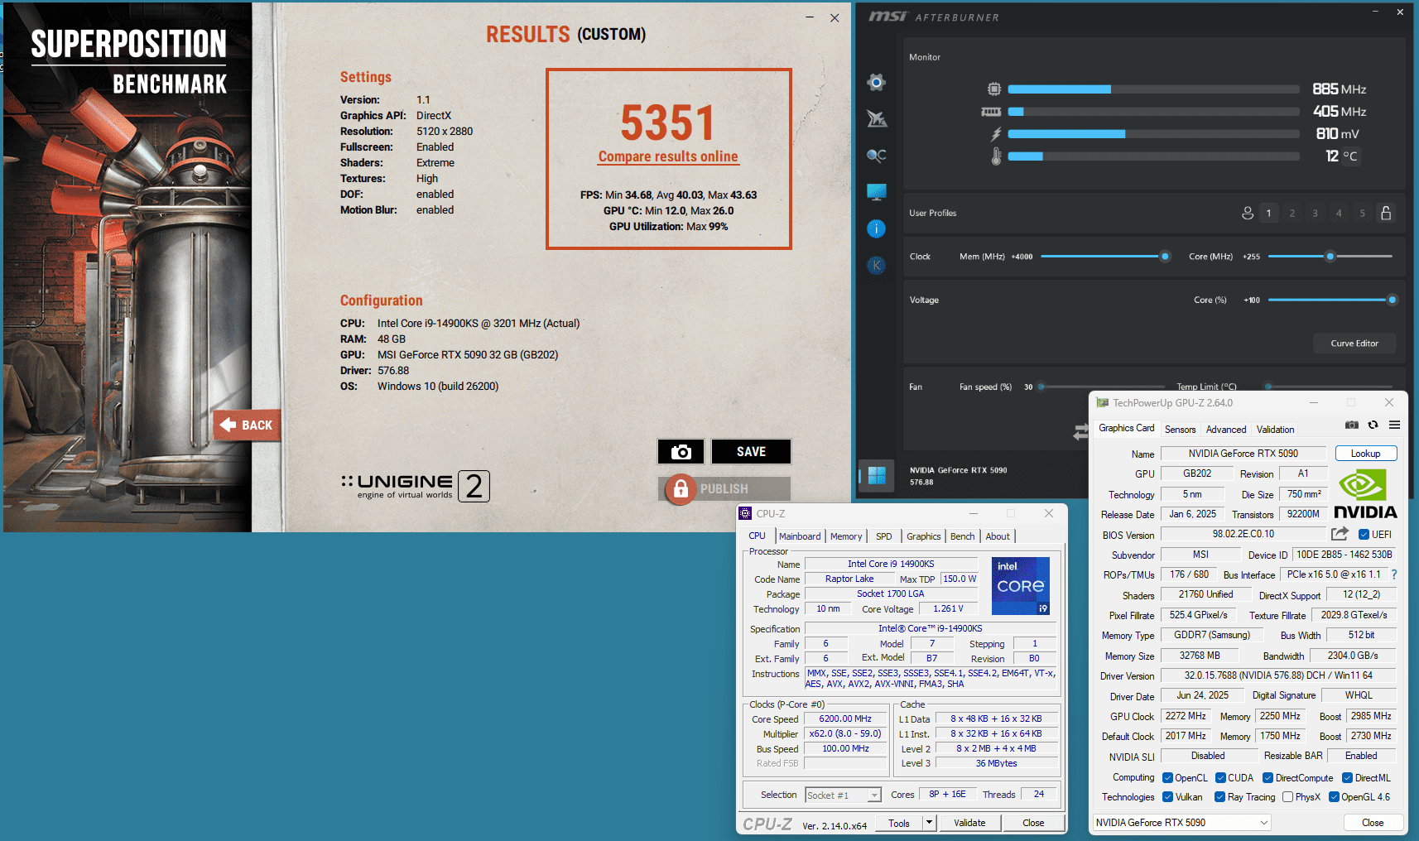Click the question mark beside Bus Interface
The height and width of the screenshot is (841, 1419).
1394,574
